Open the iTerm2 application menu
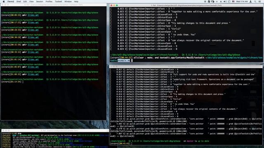Screen dimensions: 264x148 coord(11,2)
